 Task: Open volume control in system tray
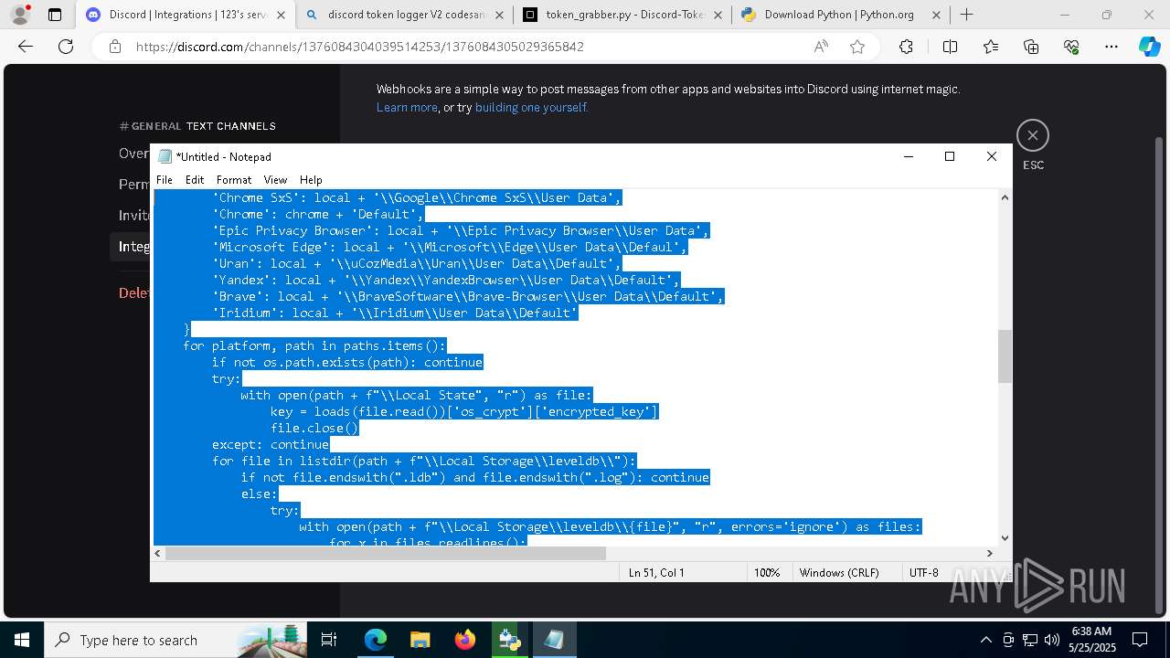[x=1051, y=640]
